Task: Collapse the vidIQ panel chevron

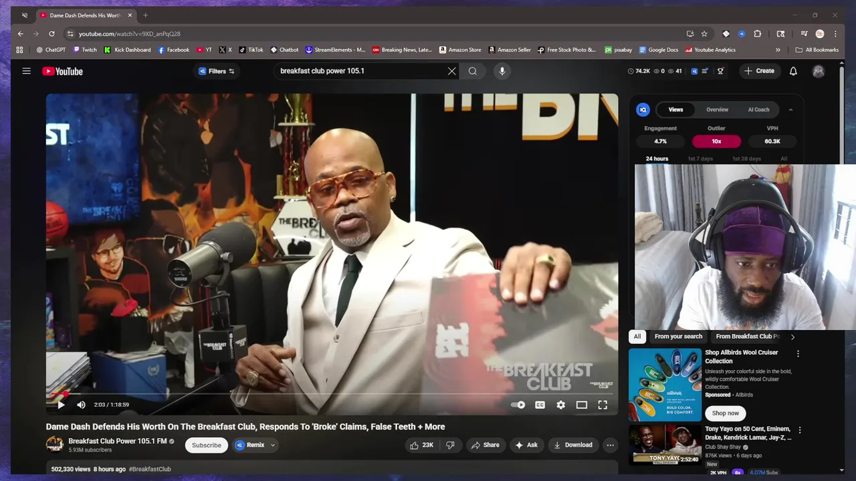Action: tap(790, 110)
